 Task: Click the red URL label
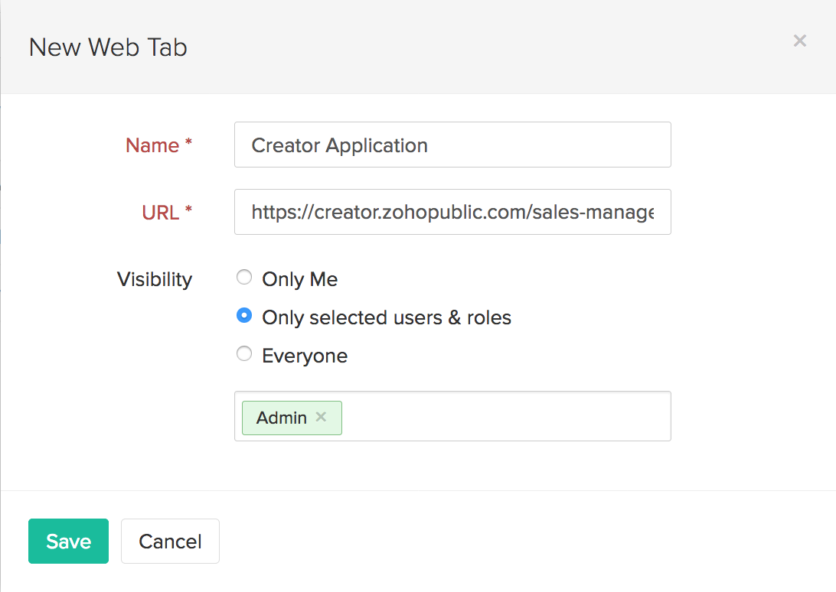pyautogui.click(x=160, y=213)
